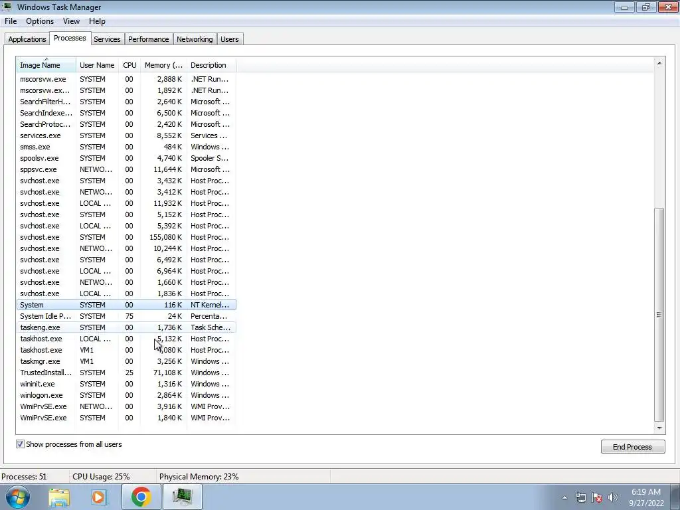Viewport: 680px width, 510px height.
Task: Sort by Description column header
Action: click(212, 65)
